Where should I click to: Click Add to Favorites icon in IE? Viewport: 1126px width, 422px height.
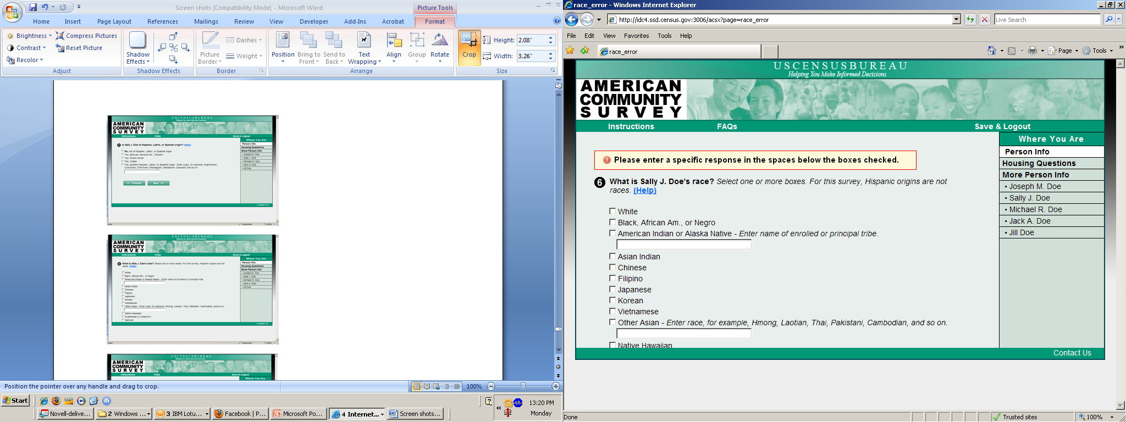click(x=584, y=51)
